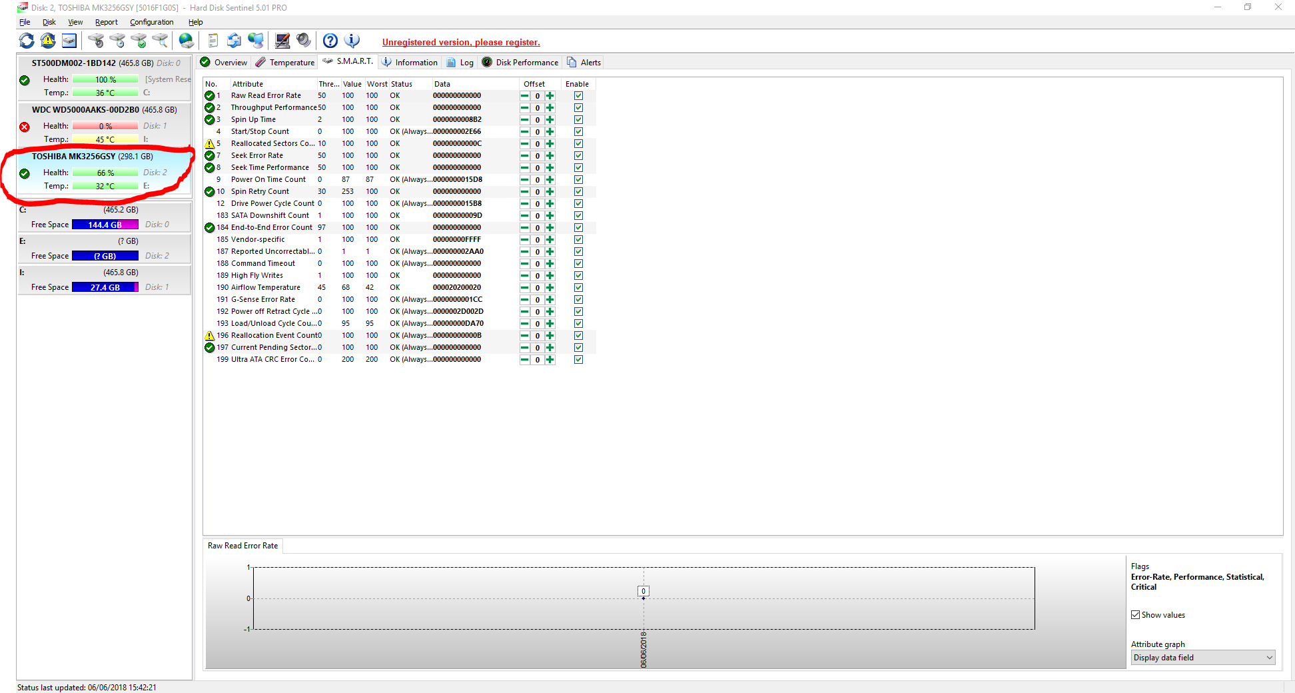This screenshot has width=1295, height=693.
Task: Click green check icon on Current Pending Sector row
Action: 210,348
